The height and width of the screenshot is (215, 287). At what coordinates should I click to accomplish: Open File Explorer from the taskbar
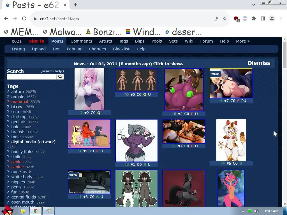23,211
